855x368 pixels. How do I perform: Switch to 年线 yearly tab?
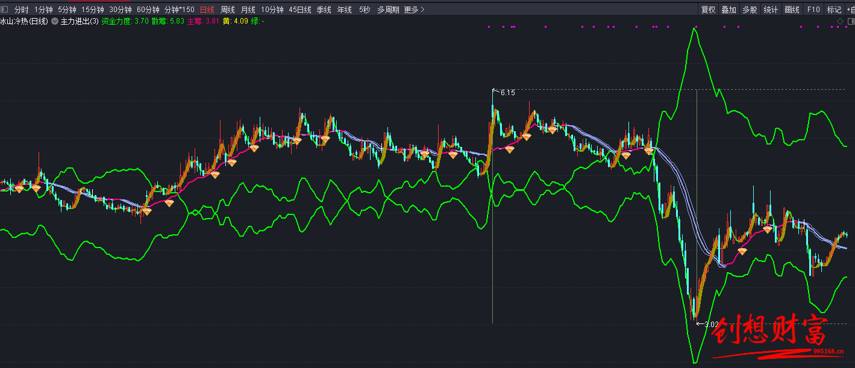click(x=345, y=10)
